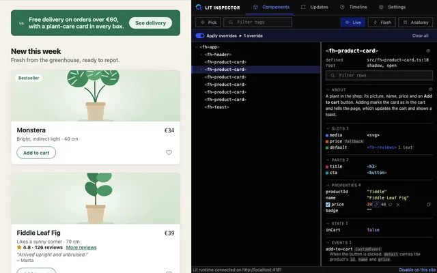Viewport: 437px width, 273px height.
Task: Click the Lit Inspector magnifier logo
Action: coord(199,8)
